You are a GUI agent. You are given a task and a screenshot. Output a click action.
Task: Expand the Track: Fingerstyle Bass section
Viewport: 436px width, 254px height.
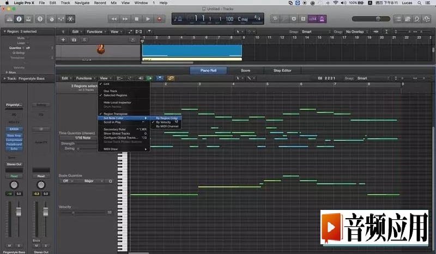pos(4,78)
